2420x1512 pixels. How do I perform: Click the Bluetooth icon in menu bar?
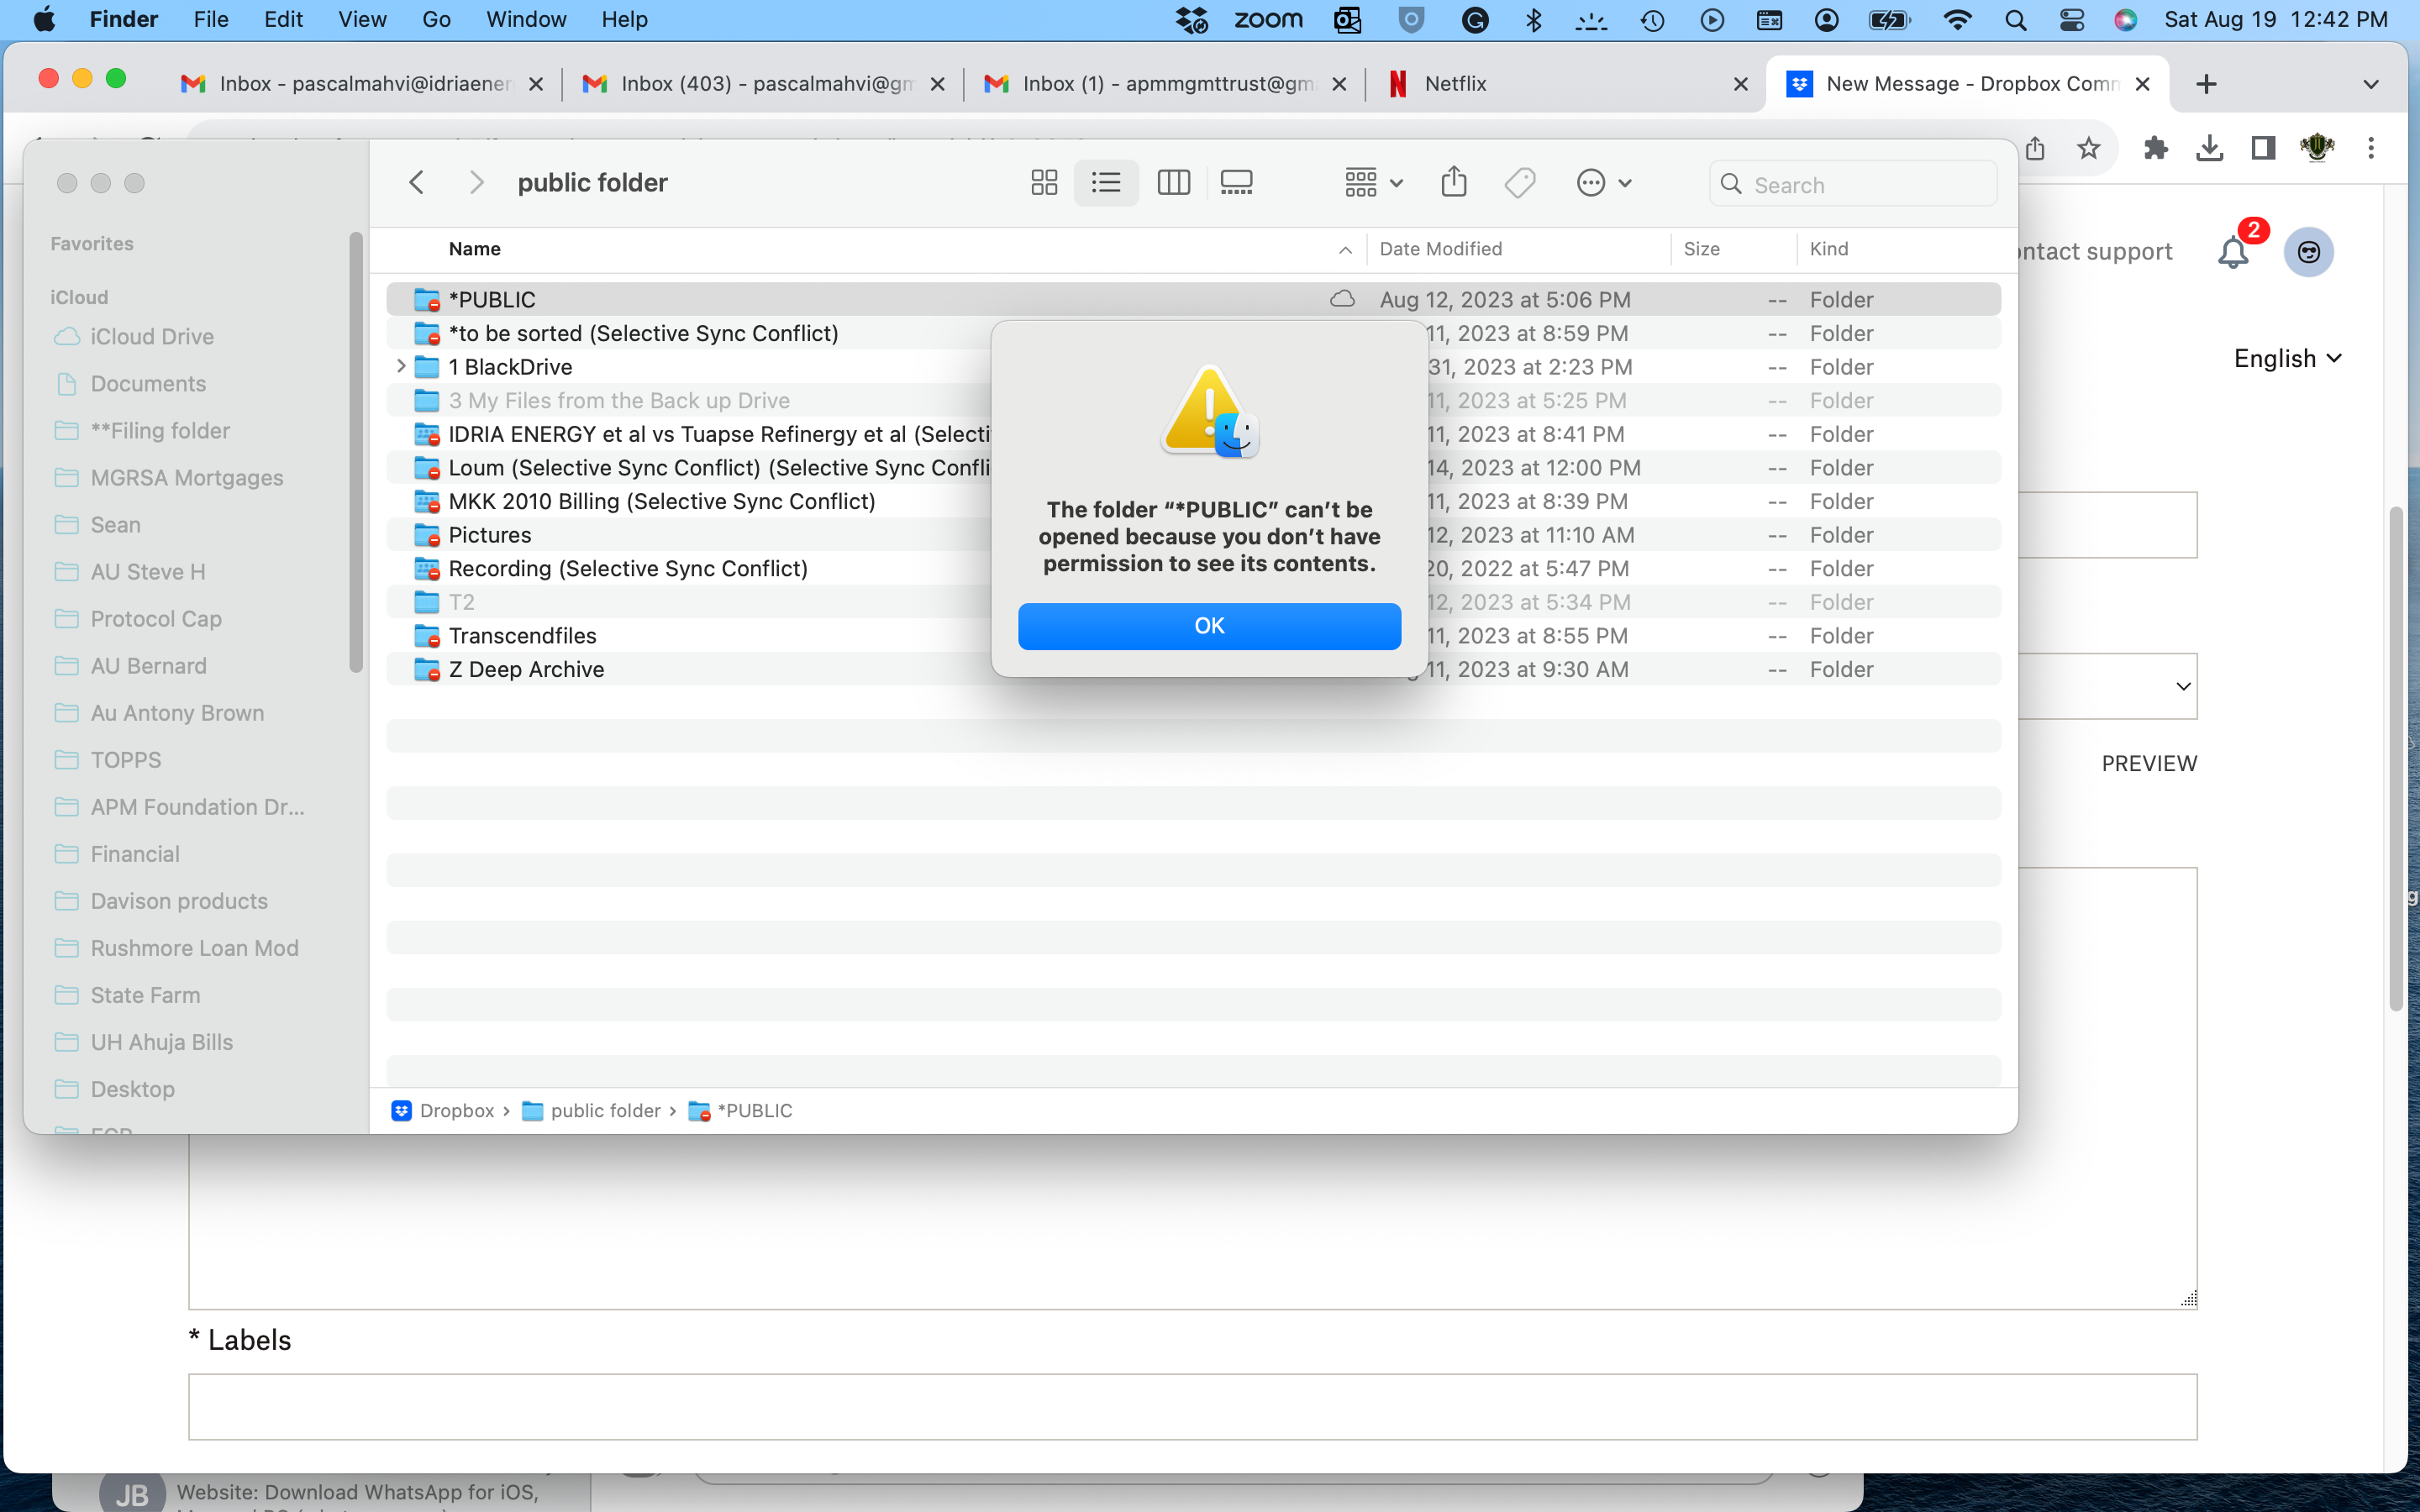[1532, 19]
